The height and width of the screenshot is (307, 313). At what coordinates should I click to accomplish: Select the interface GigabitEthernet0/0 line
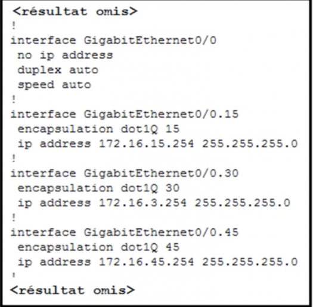(x=113, y=41)
